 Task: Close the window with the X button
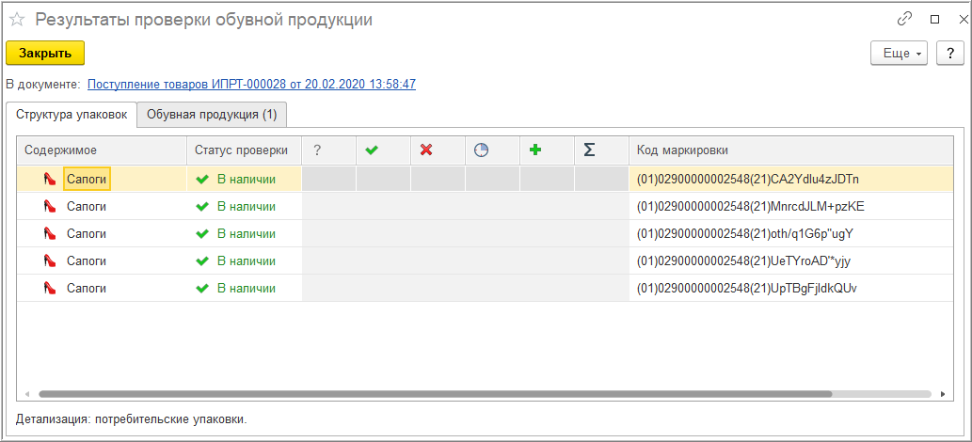click(963, 19)
